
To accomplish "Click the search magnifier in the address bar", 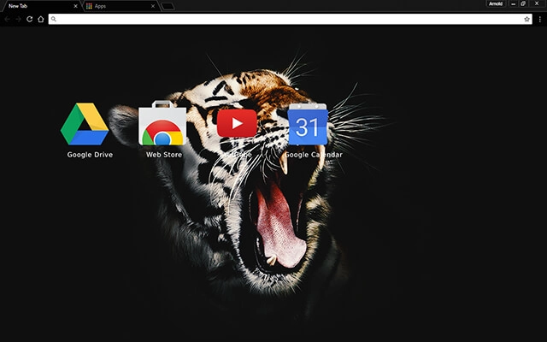I will pyautogui.click(x=53, y=19).
